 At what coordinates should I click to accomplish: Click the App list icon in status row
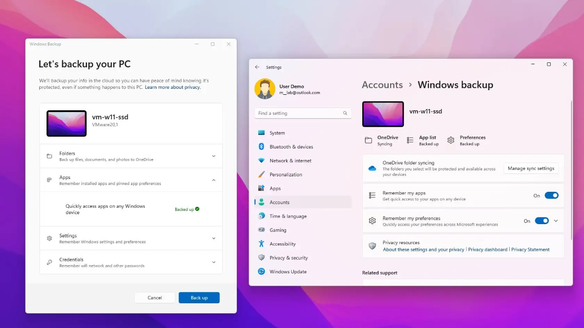point(410,140)
